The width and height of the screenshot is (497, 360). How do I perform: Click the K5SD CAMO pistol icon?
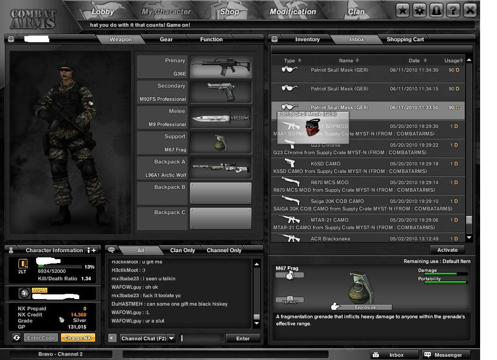point(290,163)
